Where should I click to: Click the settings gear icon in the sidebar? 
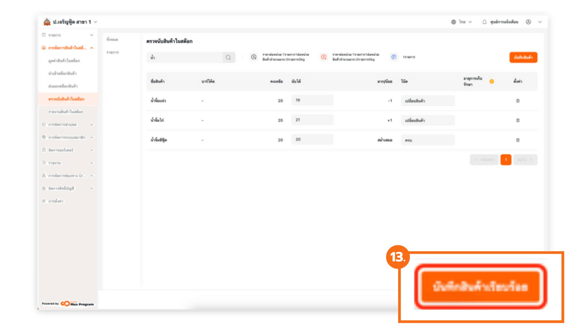click(44, 201)
